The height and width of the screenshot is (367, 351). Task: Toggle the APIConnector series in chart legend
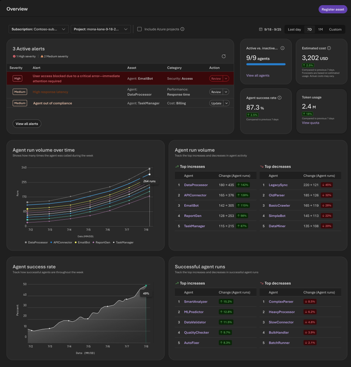click(61, 242)
